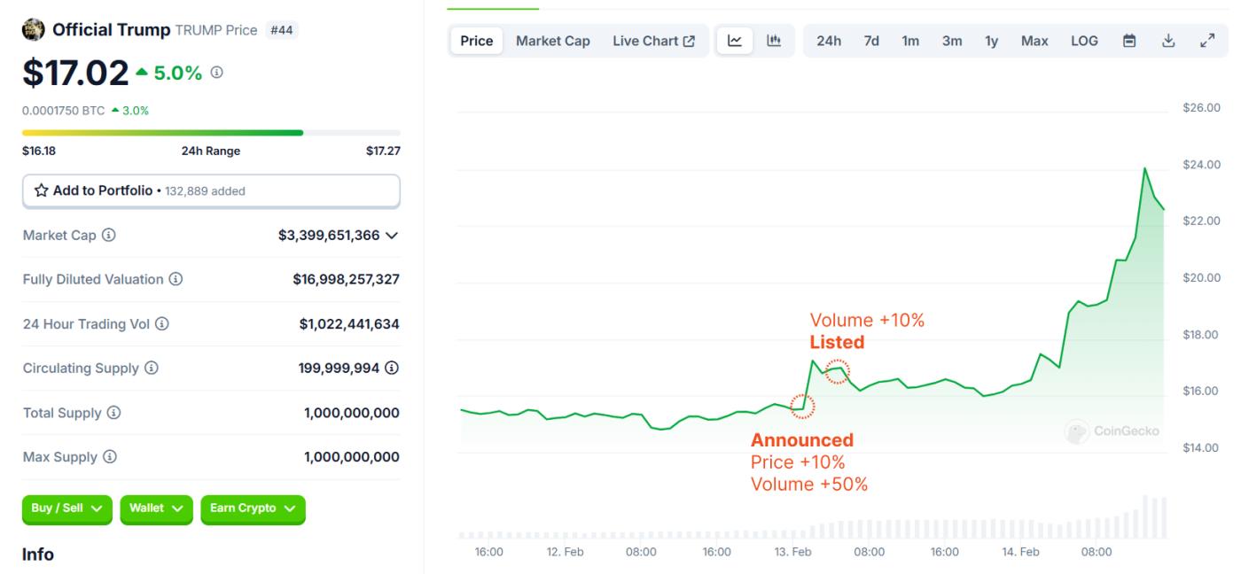Download chart data icon
The image size is (1241, 574).
pos(1168,41)
